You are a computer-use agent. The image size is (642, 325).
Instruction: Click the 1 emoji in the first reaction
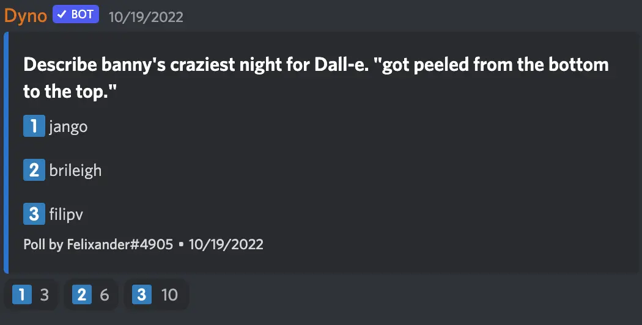[22, 295]
